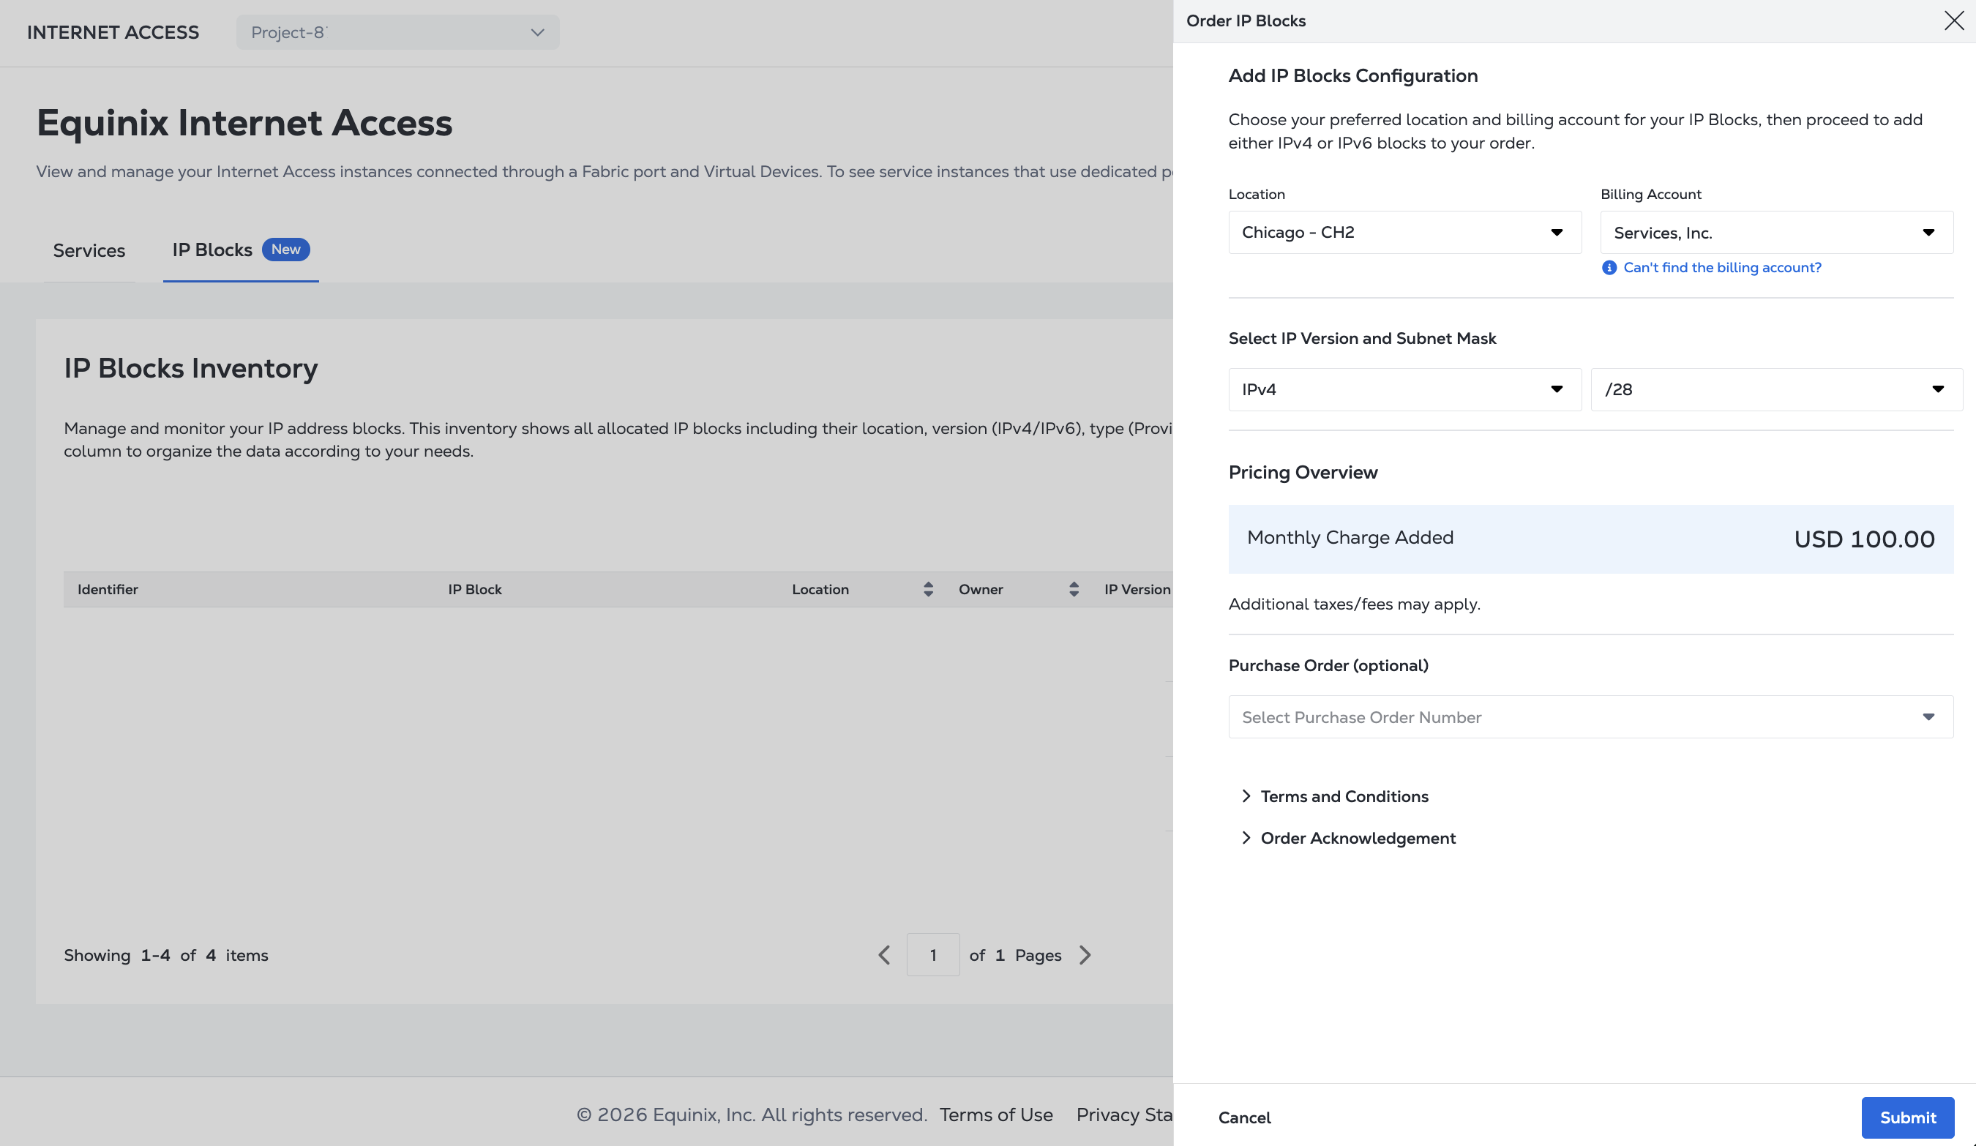The width and height of the screenshot is (1976, 1146).
Task: Sort inventory by Location column arrows
Action: (x=929, y=589)
